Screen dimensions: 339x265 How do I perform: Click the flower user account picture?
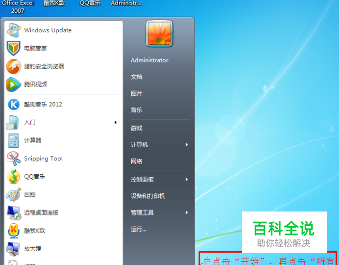(x=159, y=33)
